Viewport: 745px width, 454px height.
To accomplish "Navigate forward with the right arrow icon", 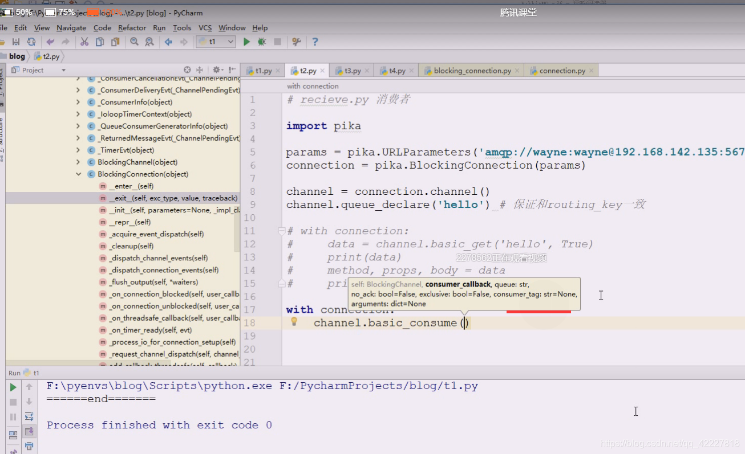I will 184,42.
